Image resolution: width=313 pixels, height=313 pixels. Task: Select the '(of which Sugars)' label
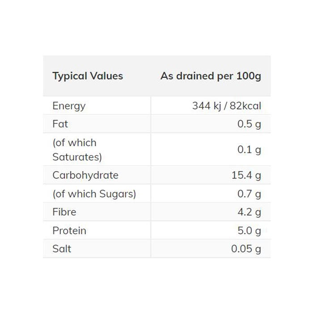(94, 194)
